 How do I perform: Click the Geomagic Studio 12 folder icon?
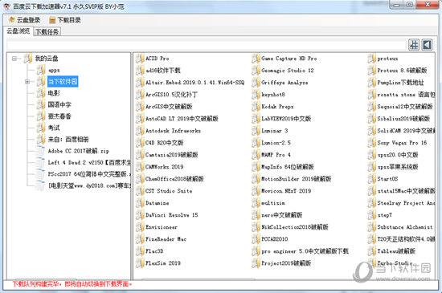pyautogui.click(x=256, y=71)
